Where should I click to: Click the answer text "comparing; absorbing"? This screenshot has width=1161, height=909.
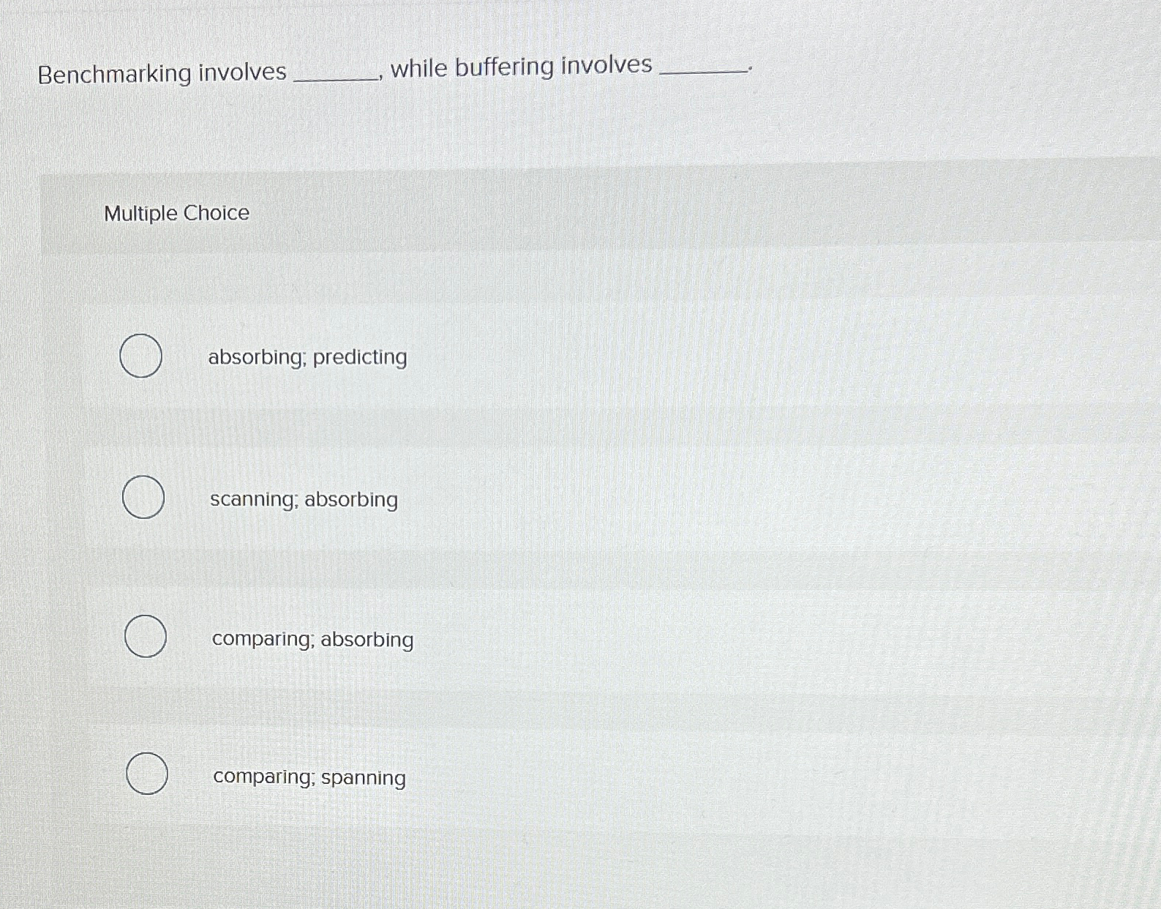point(312,639)
